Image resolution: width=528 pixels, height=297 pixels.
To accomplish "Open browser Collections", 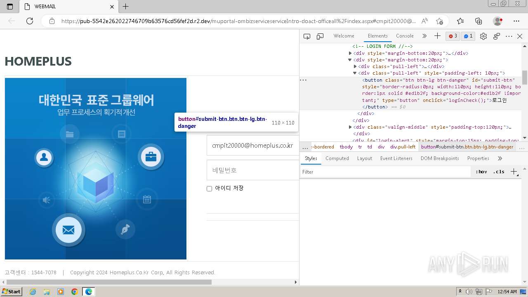I will click(x=478, y=21).
